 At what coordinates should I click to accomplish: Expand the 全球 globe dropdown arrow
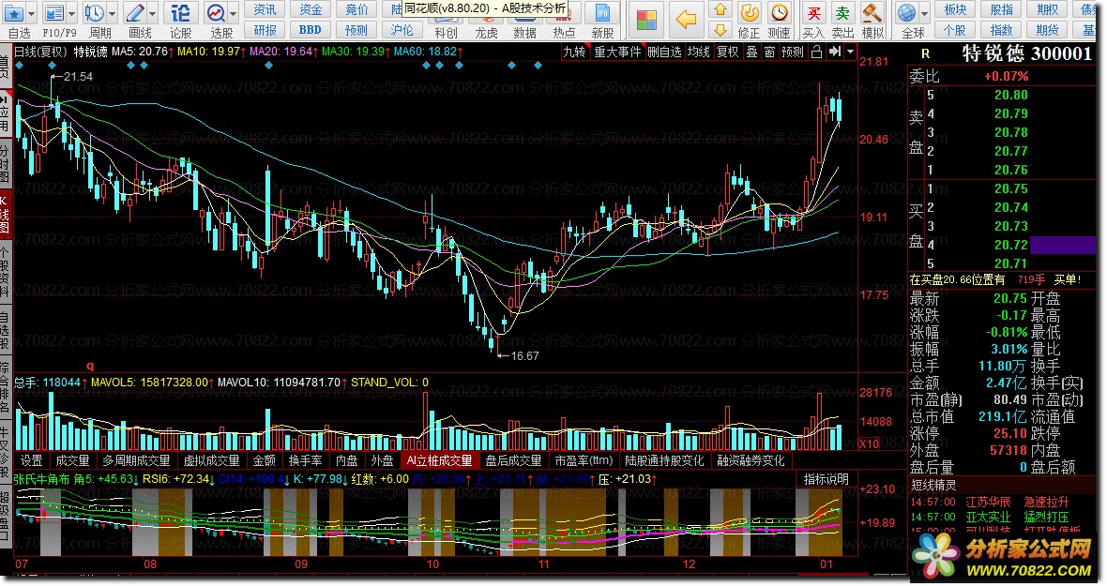[924, 14]
